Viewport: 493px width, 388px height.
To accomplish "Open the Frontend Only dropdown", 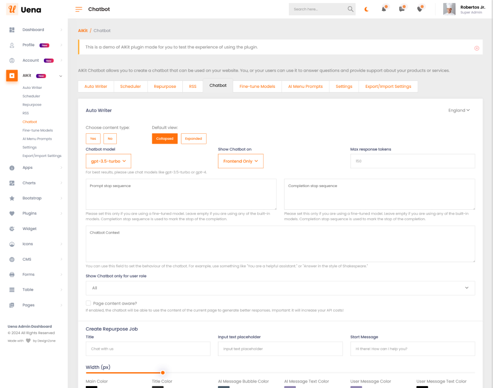I will click(241, 161).
